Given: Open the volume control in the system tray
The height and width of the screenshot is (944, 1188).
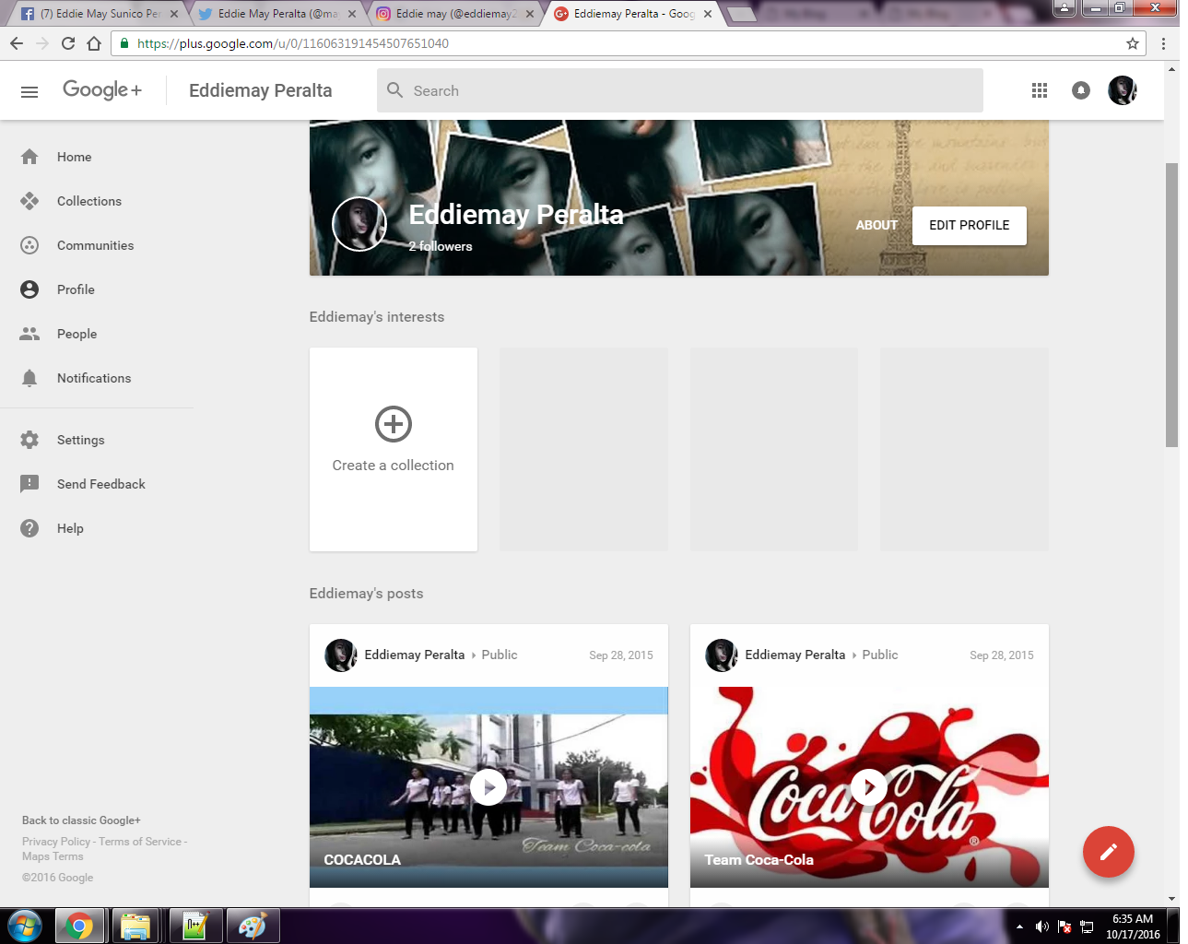Looking at the screenshot, I should click(x=1042, y=926).
